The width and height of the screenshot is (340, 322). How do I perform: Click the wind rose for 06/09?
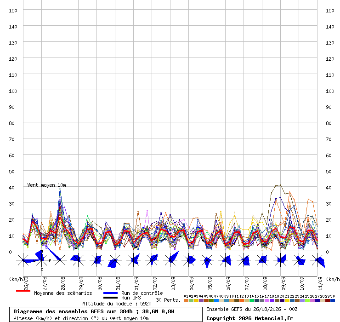click(x=226, y=260)
